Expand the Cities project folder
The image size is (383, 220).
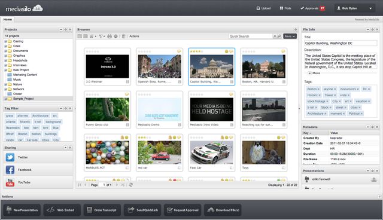[x=5, y=46]
